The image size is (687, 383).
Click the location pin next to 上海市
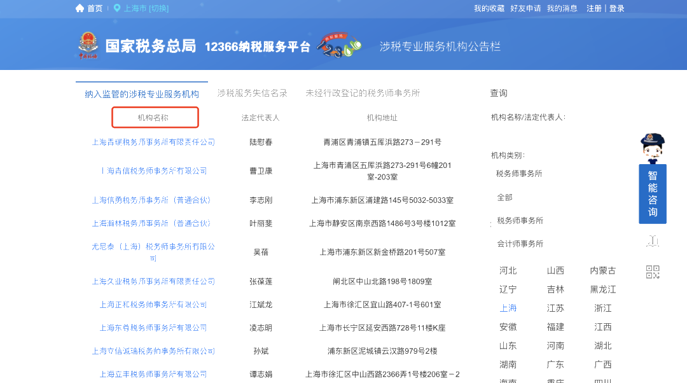coord(116,9)
